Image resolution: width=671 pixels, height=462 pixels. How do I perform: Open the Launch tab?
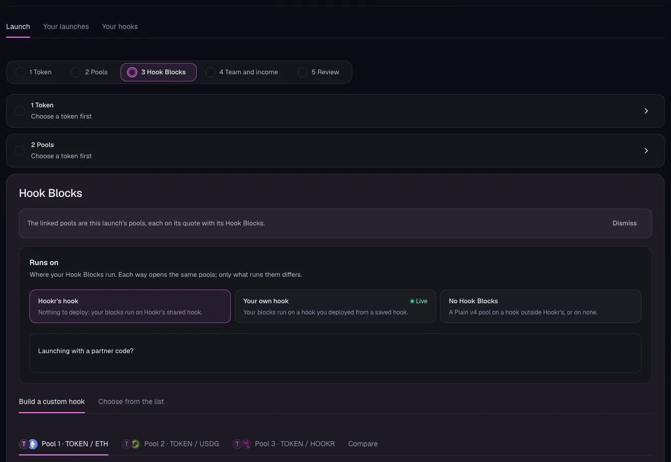point(18,26)
